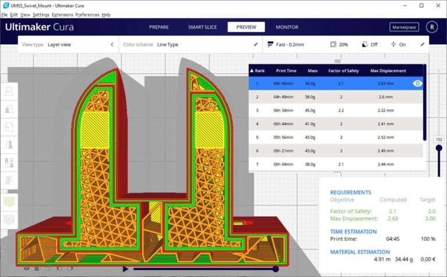The width and height of the screenshot is (447, 277).
Task: Click the Fast 0.2mm profile icon
Action: pyautogui.click(x=270, y=44)
